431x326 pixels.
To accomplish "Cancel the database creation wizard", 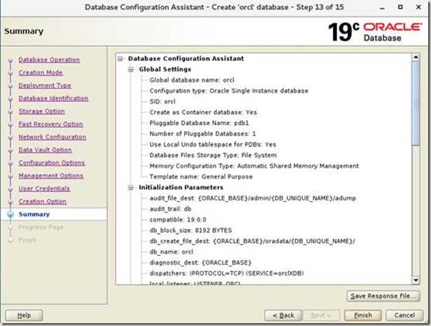I will (x=404, y=315).
